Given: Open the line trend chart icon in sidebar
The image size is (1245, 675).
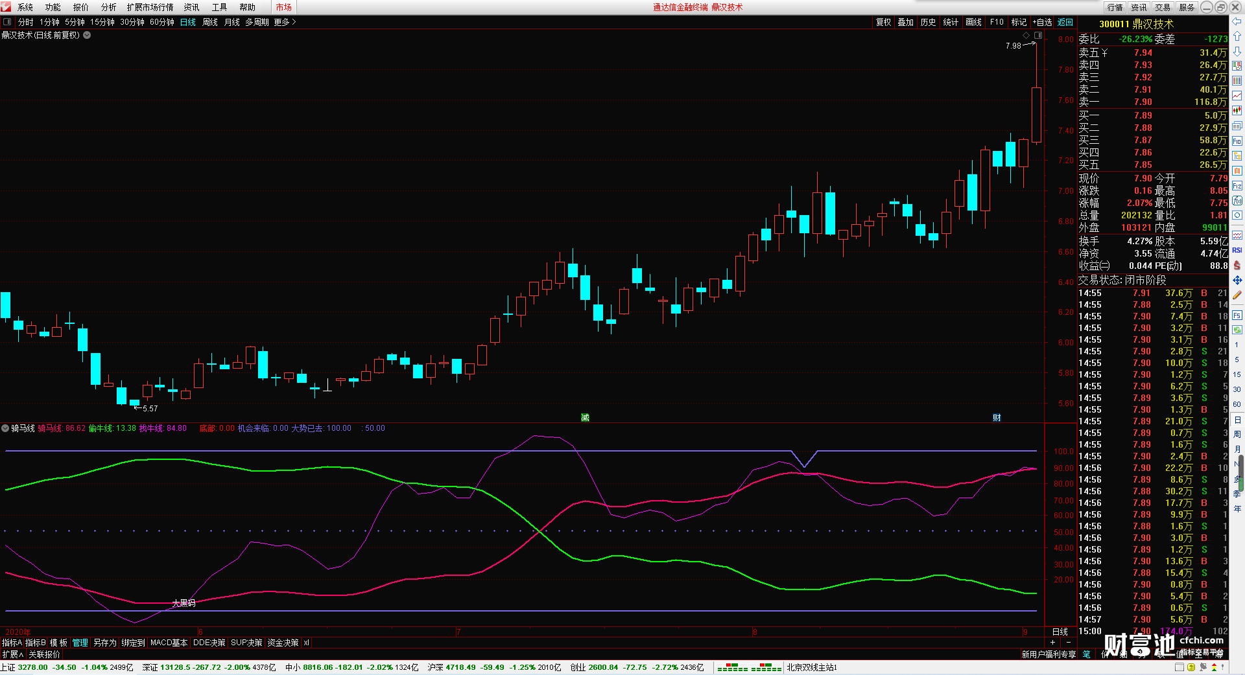Looking at the screenshot, I should click(x=1237, y=96).
